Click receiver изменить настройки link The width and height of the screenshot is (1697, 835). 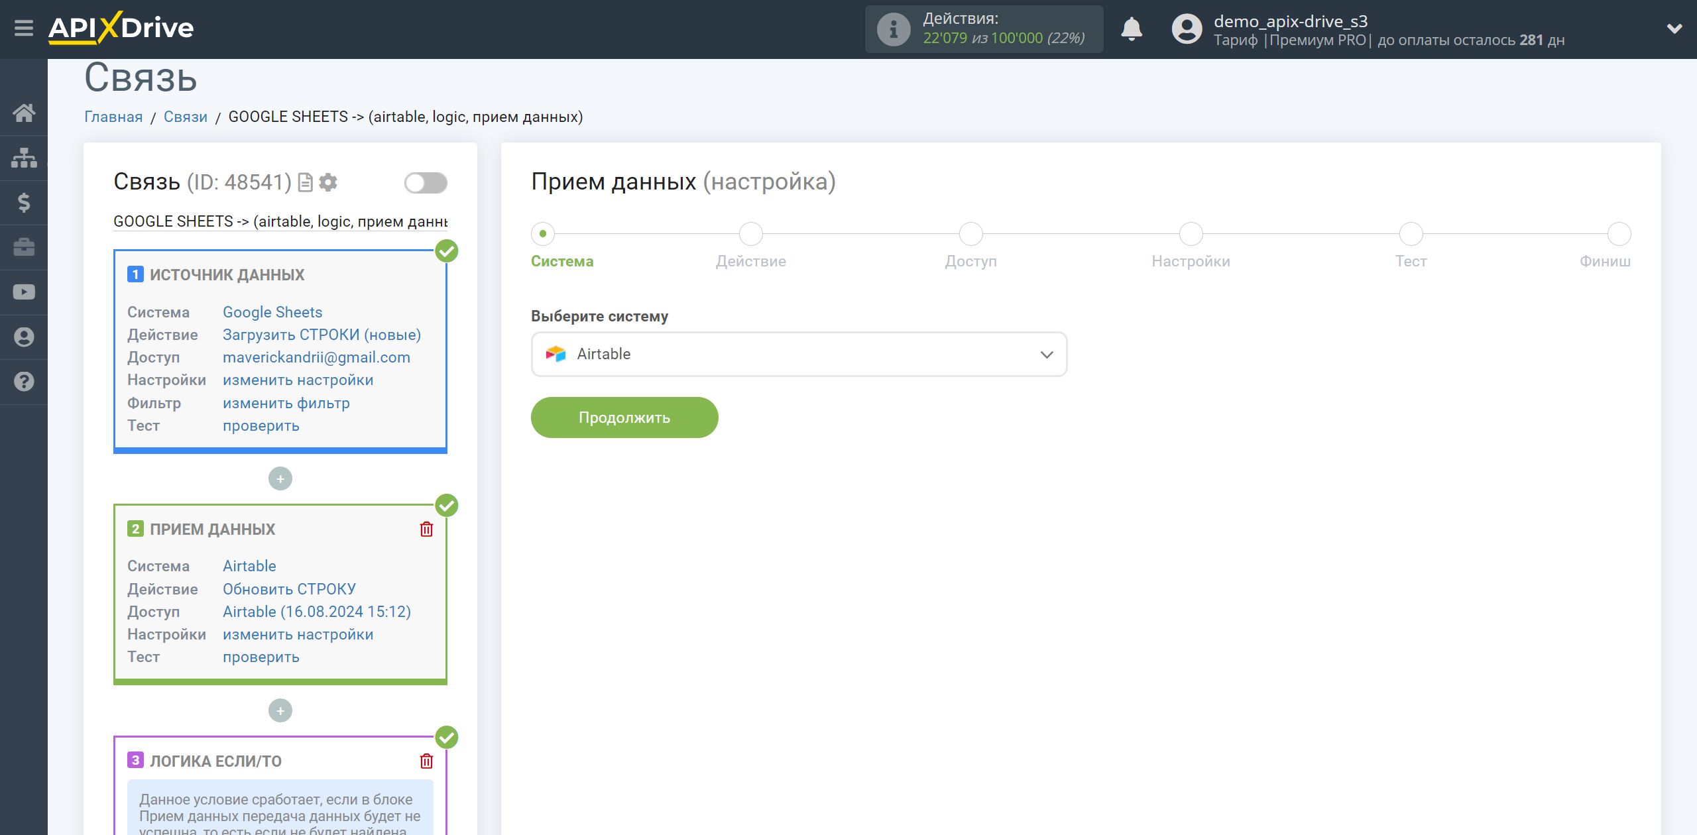tap(298, 634)
